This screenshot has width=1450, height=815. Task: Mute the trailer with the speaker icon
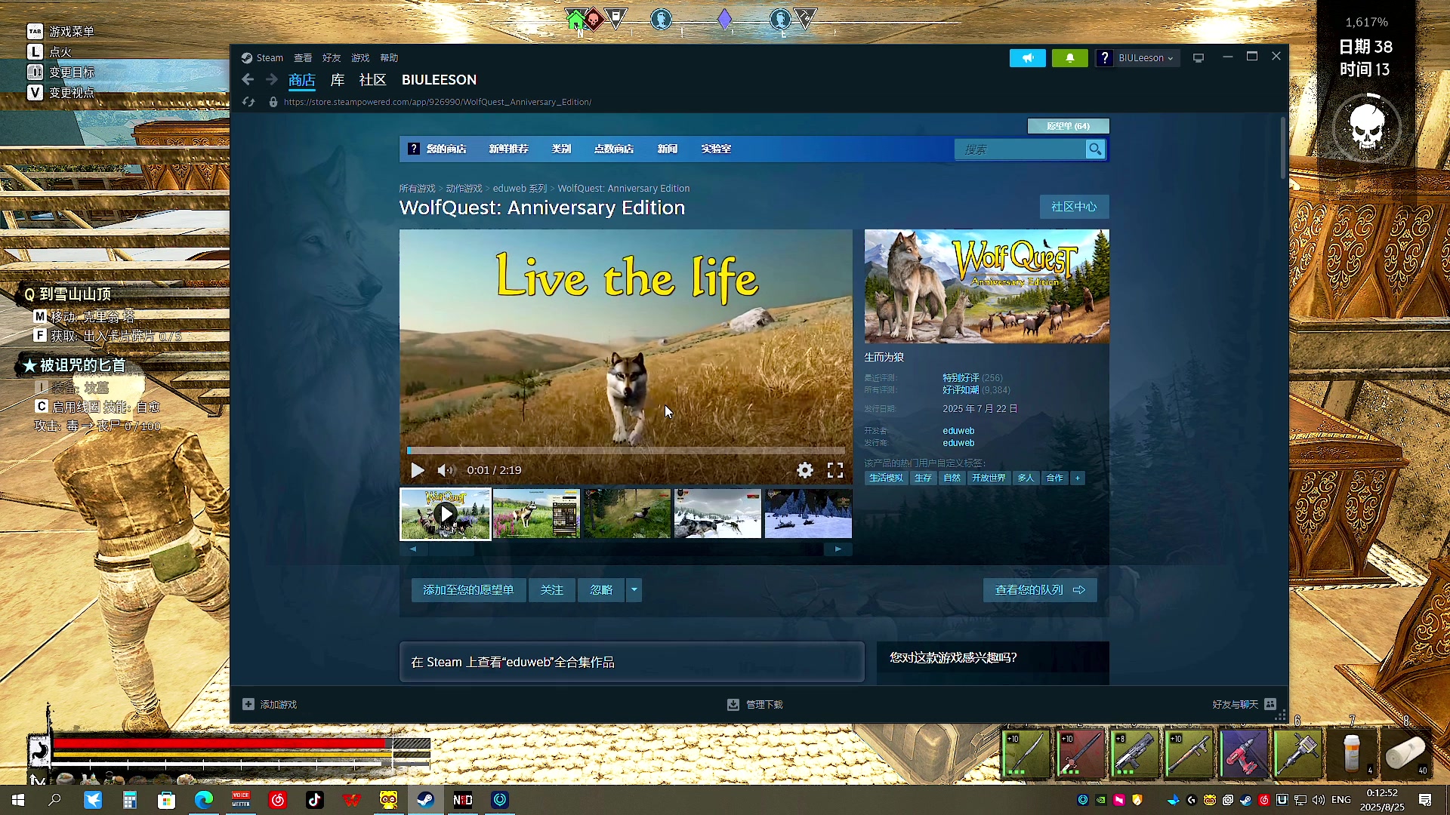446,470
